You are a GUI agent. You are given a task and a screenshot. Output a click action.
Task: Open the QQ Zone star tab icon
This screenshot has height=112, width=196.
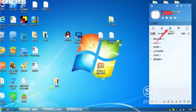coord(162,28)
